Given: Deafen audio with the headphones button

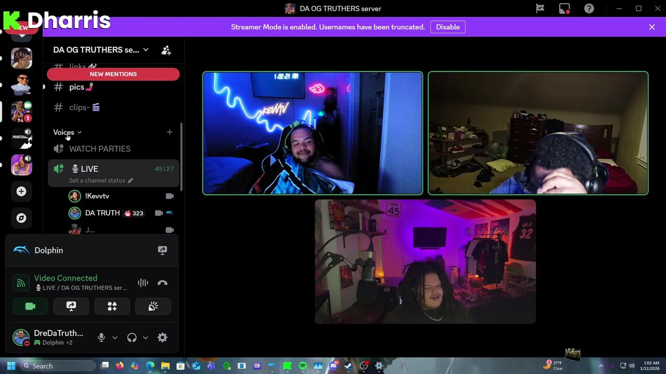Looking at the screenshot, I should (132, 338).
